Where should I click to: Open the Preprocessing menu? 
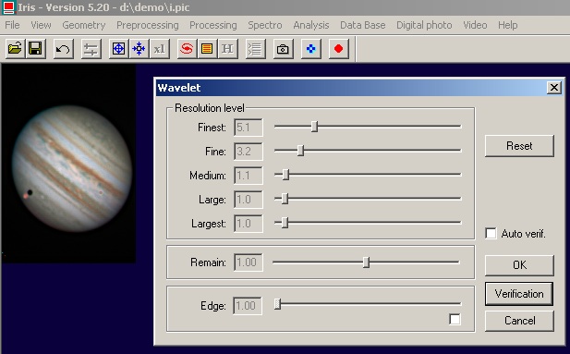[x=148, y=25]
